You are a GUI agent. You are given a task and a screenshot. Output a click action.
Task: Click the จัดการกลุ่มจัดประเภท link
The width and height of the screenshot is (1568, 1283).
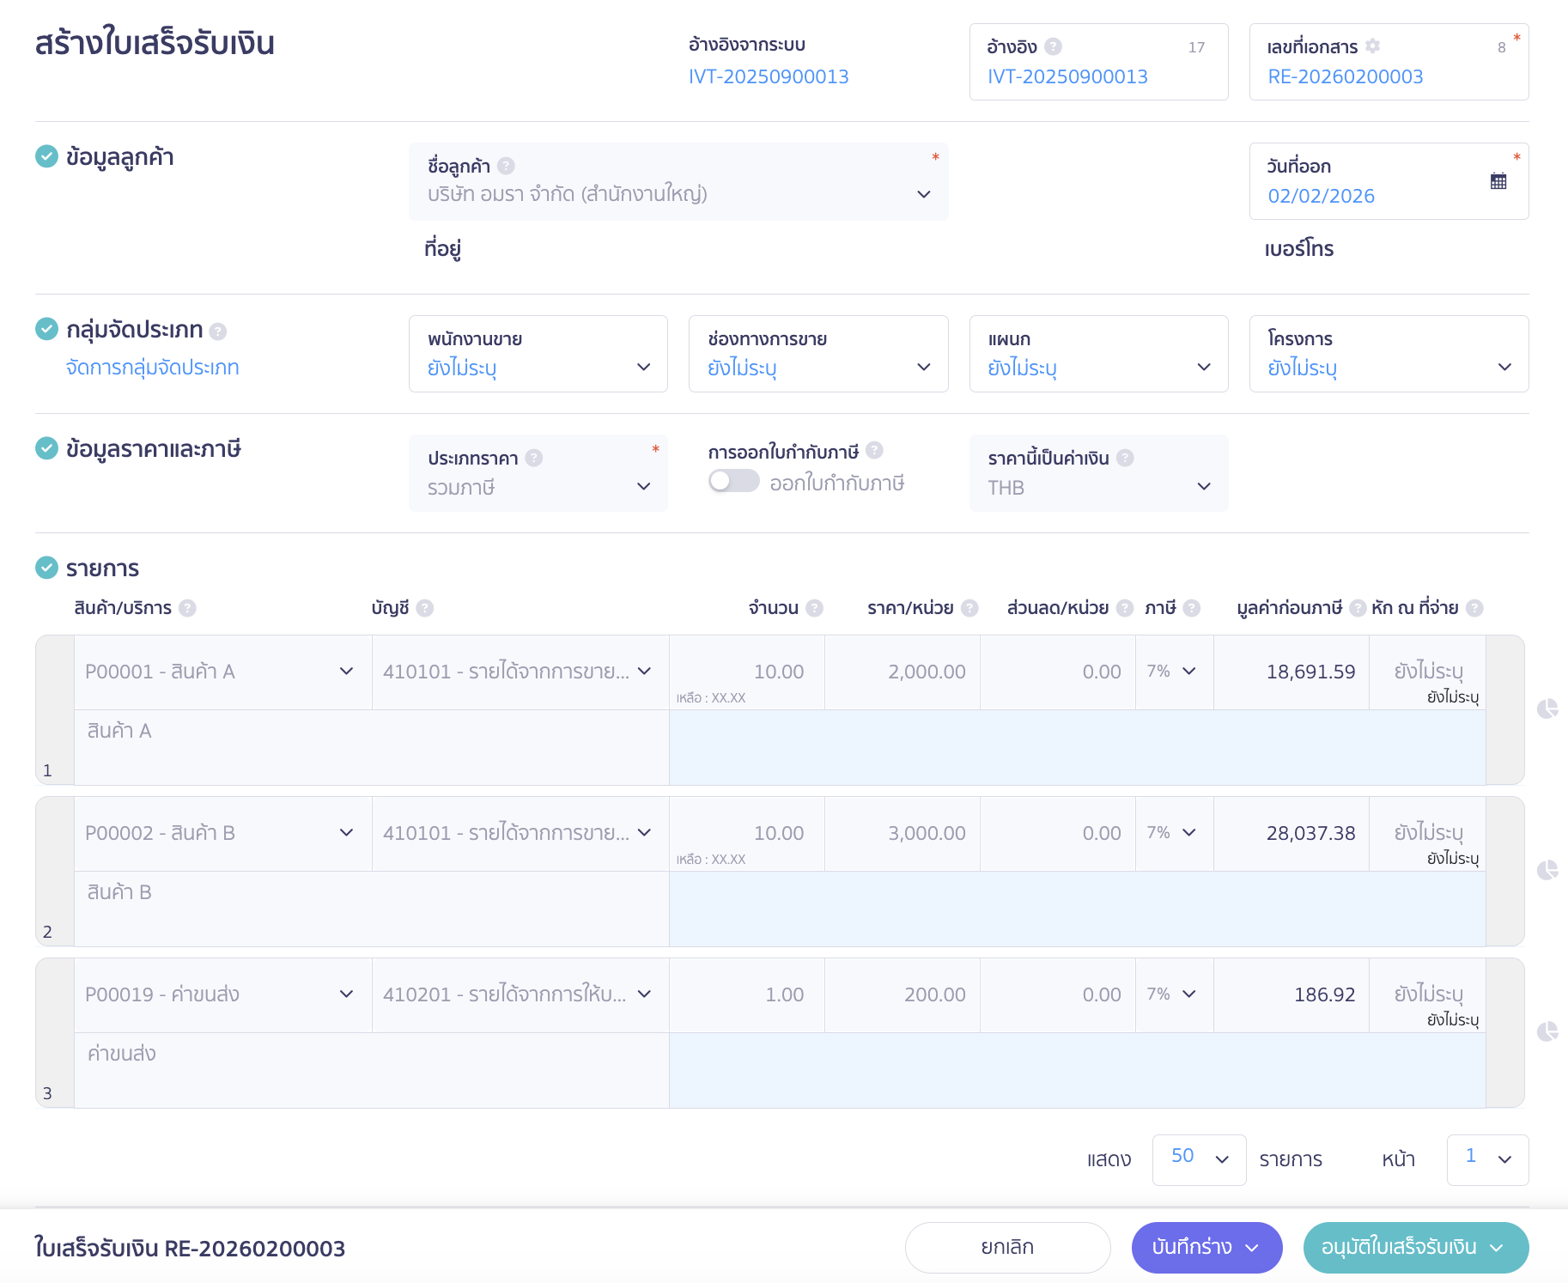[x=152, y=368]
